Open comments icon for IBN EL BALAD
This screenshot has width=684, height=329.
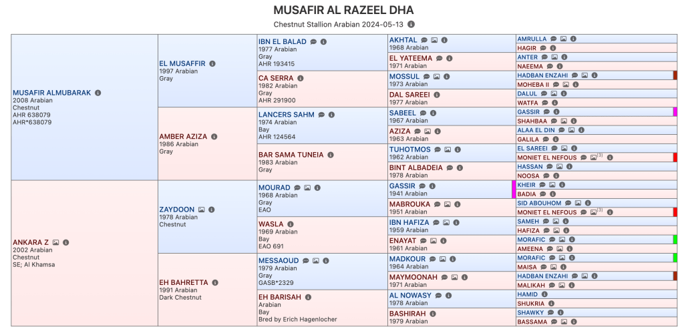(313, 41)
